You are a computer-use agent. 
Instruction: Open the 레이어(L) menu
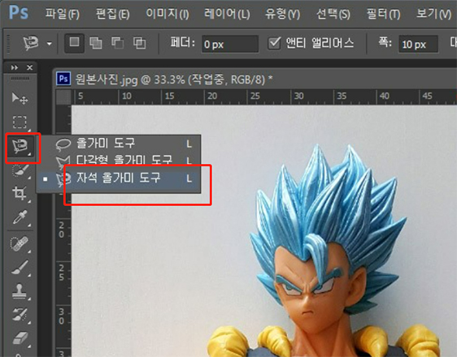point(227,14)
